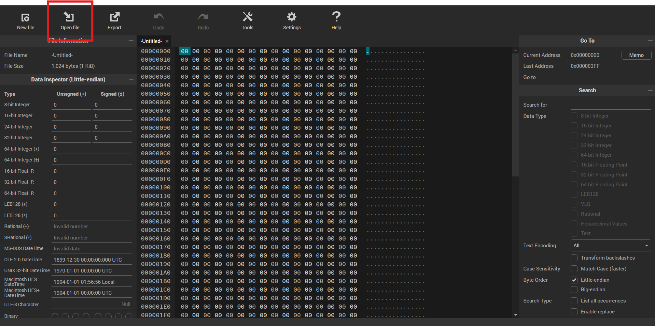This screenshot has height=326, width=655.
Task: Toggle VLQ search data type
Action: (x=574, y=204)
